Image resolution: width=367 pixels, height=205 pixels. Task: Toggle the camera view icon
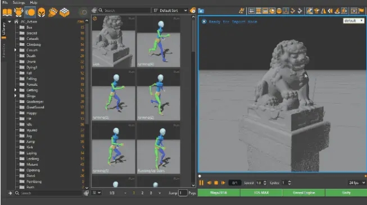pyautogui.click(x=354, y=11)
